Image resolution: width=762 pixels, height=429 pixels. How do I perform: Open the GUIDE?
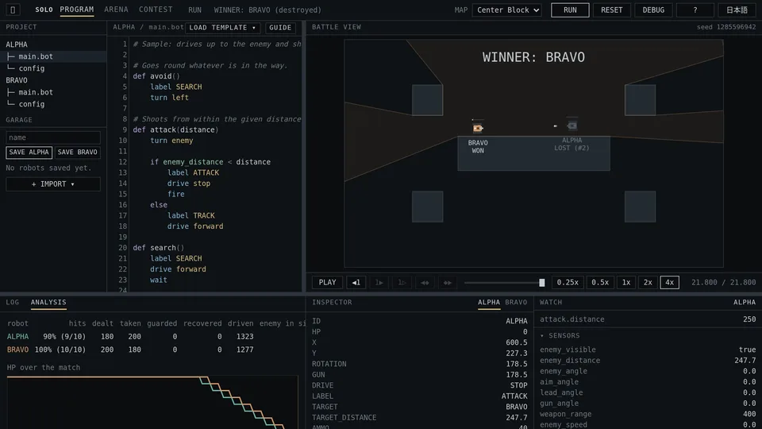click(x=280, y=28)
